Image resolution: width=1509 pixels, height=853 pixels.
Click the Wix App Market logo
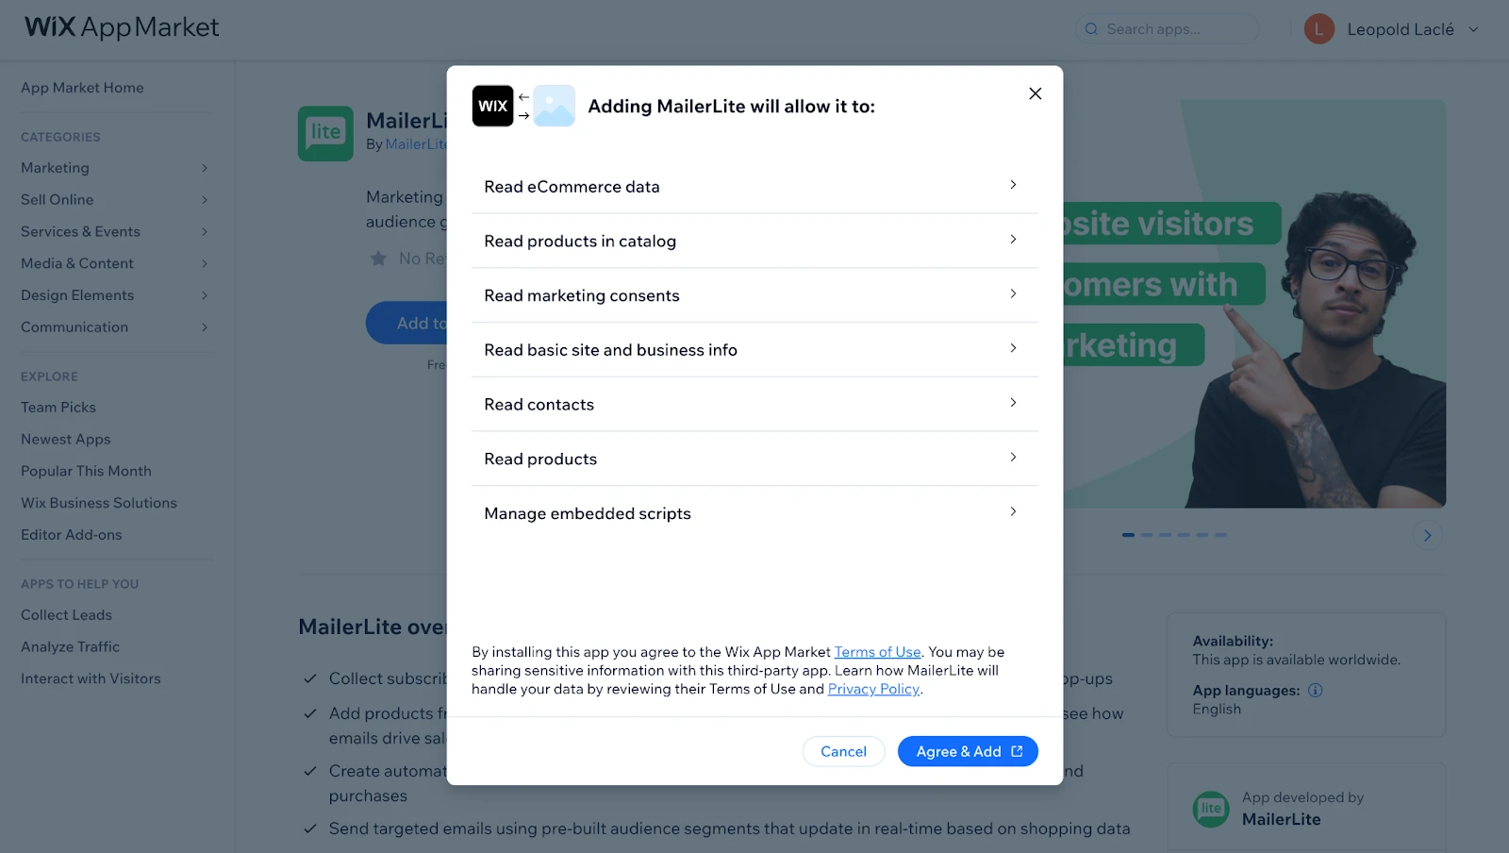(x=122, y=27)
